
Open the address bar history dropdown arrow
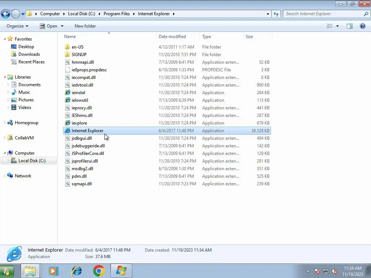(x=268, y=14)
